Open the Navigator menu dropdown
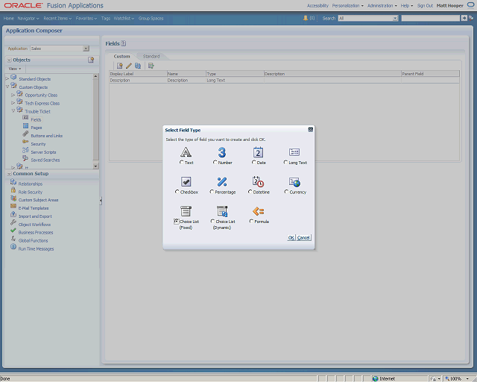The height and width of the screenshot is (382, 477). [x=28, y=18]
